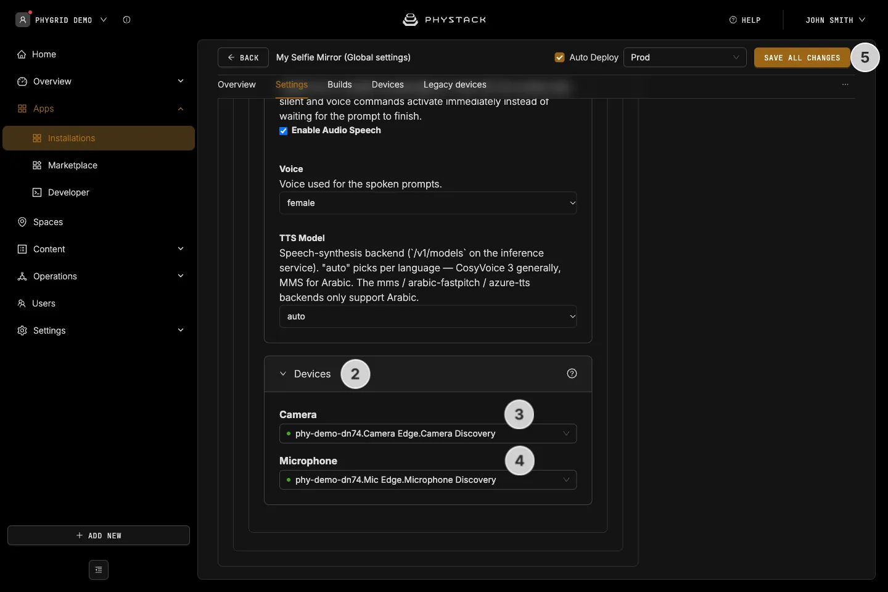888x592 pixels.
Task: Uncheck Enable Audio Speech checkbox
Action: click(284, 131)
